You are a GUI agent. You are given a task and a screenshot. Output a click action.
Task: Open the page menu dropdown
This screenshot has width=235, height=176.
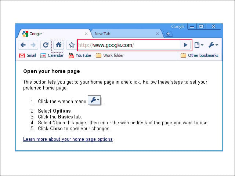point(199,45)
